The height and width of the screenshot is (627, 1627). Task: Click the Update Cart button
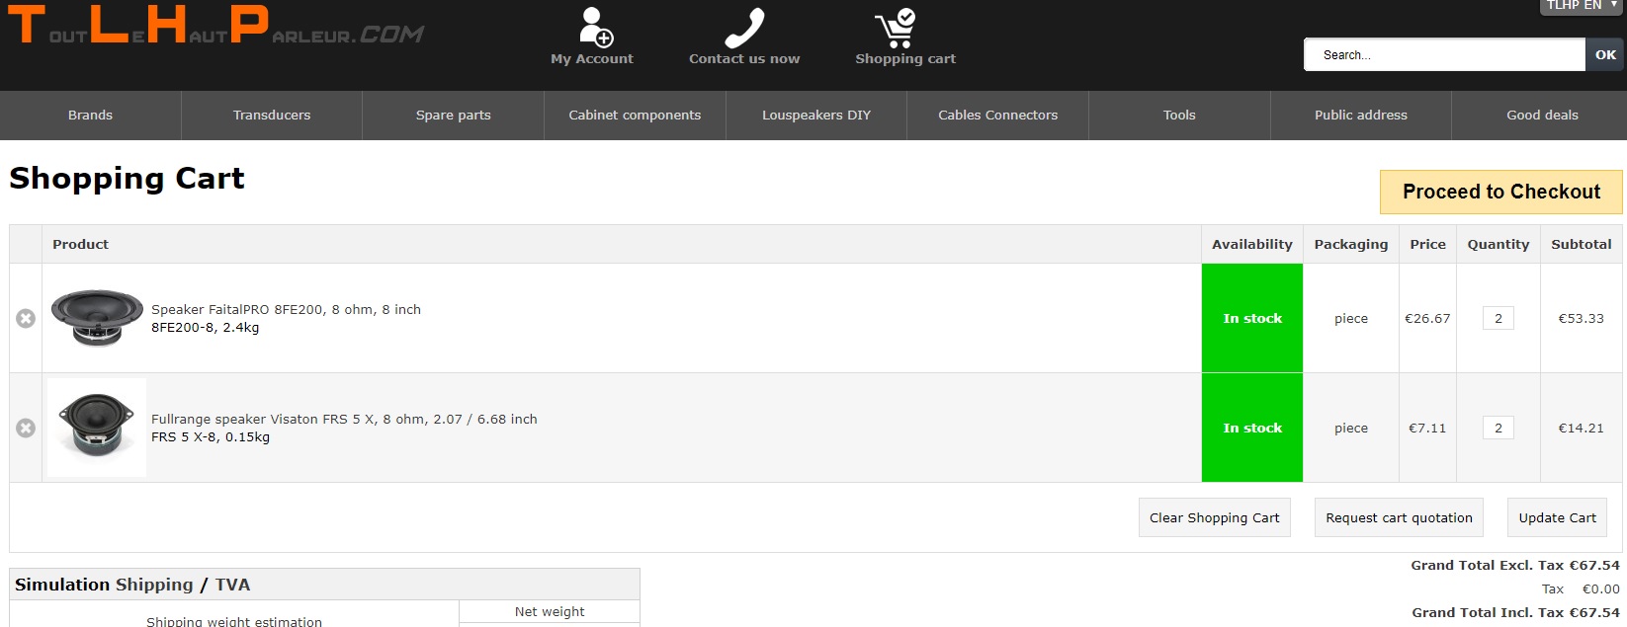click(1557, 517)
